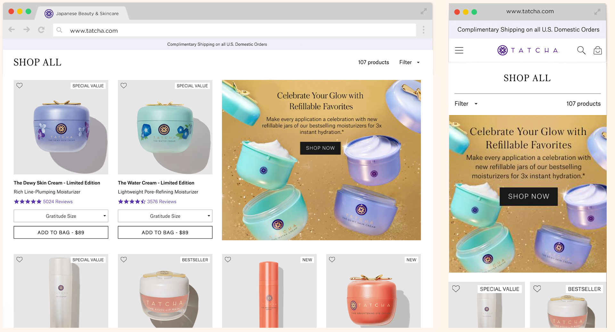Open the hamburger menu in mobile view

(x=459, y=50)
